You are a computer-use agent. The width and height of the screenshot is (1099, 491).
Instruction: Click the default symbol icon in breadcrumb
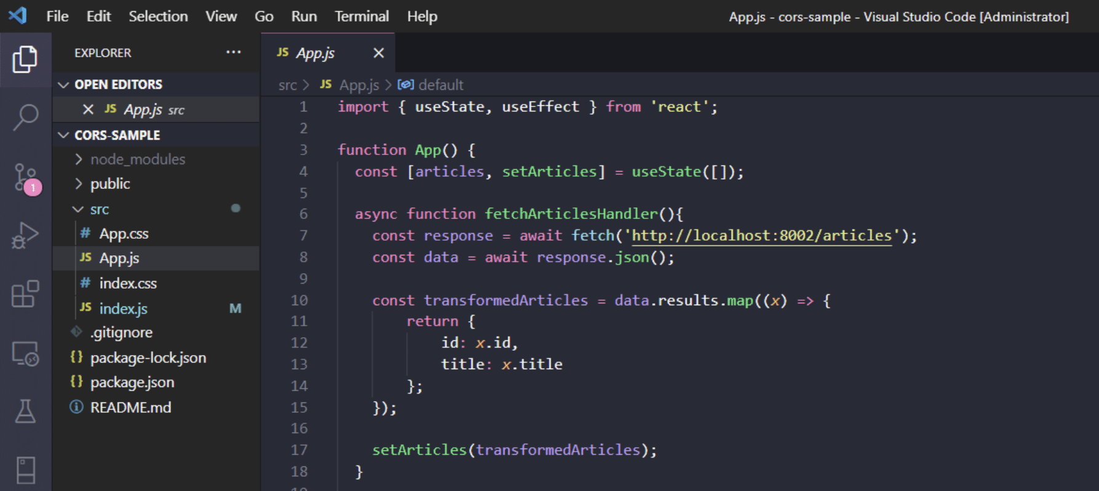[x=406, y=84]
